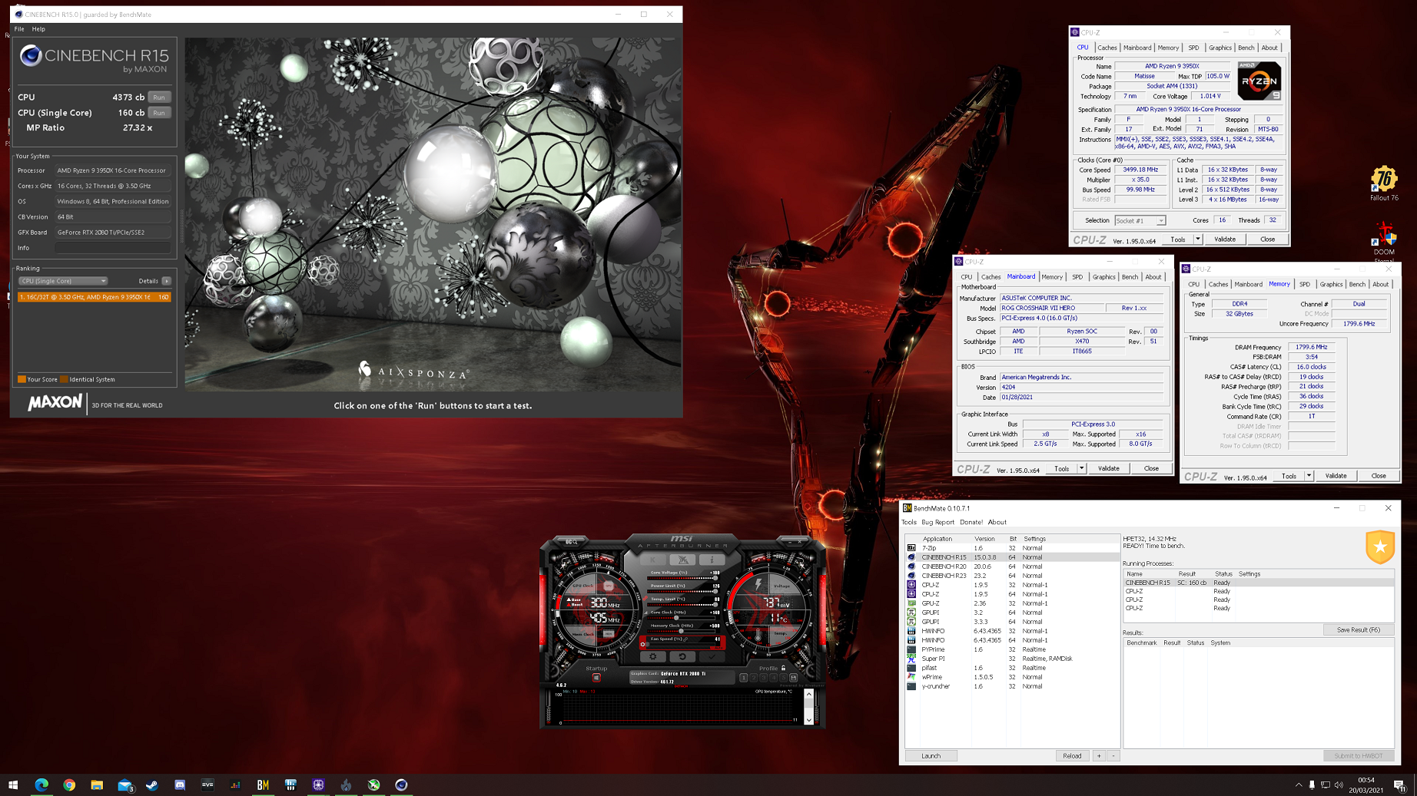The width and height of the screenshot is (1417, 796).
Task: Click Validate in CPU-Z Memory window
Action: pyautogui.click(x=1336, y=476)
